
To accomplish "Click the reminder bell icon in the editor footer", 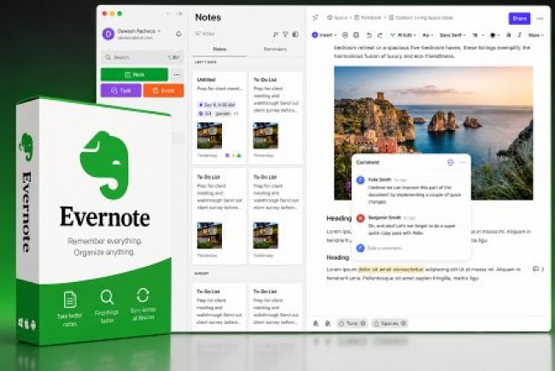I will (316, 323).
